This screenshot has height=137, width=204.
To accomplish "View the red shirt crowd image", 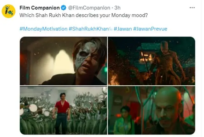I will pos(63,110).
